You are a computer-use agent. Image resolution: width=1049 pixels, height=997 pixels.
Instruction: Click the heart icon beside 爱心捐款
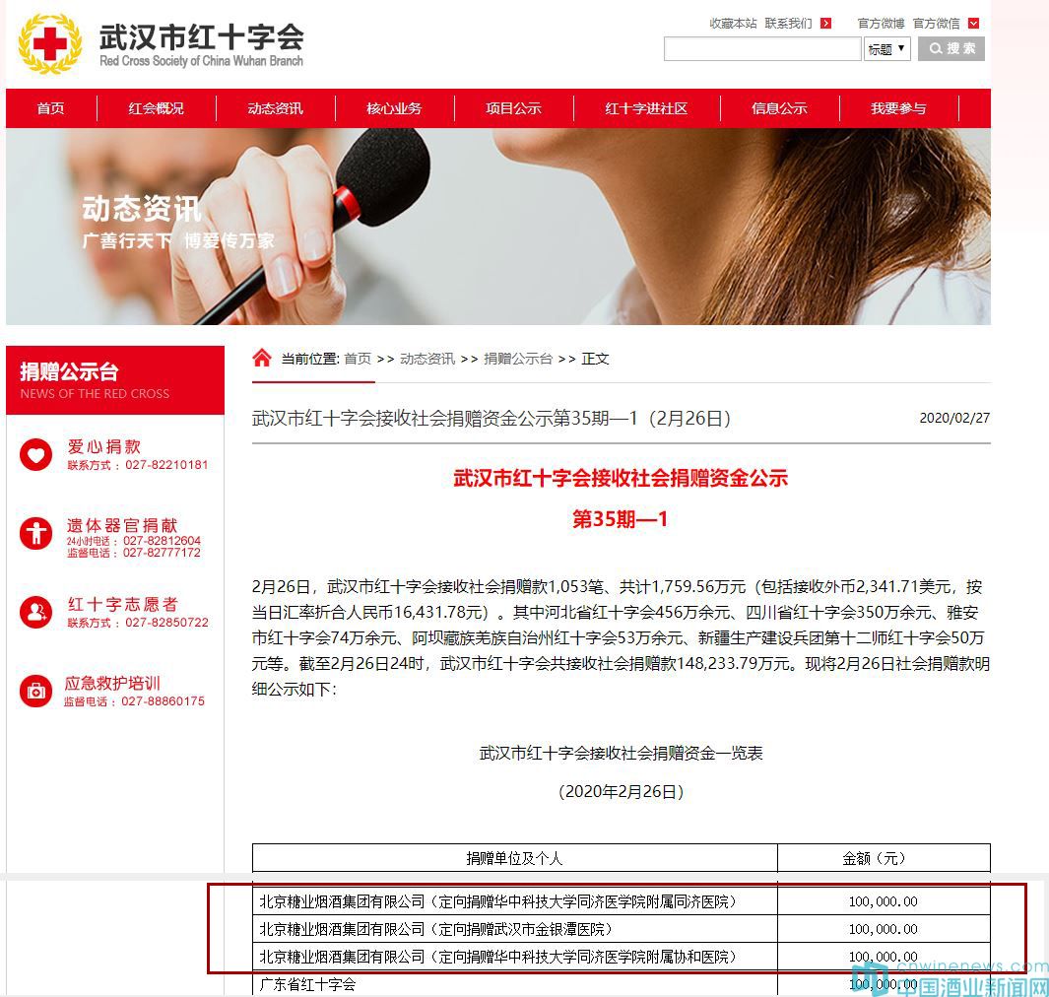[x=36, y=454]
